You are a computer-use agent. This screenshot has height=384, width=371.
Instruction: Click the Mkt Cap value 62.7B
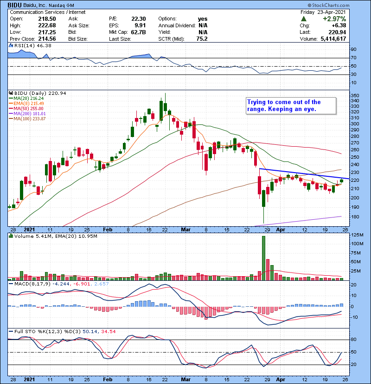138,32
